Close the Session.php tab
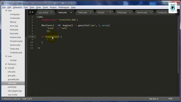This screenshot has height=102, width=181. click(151, 12)
